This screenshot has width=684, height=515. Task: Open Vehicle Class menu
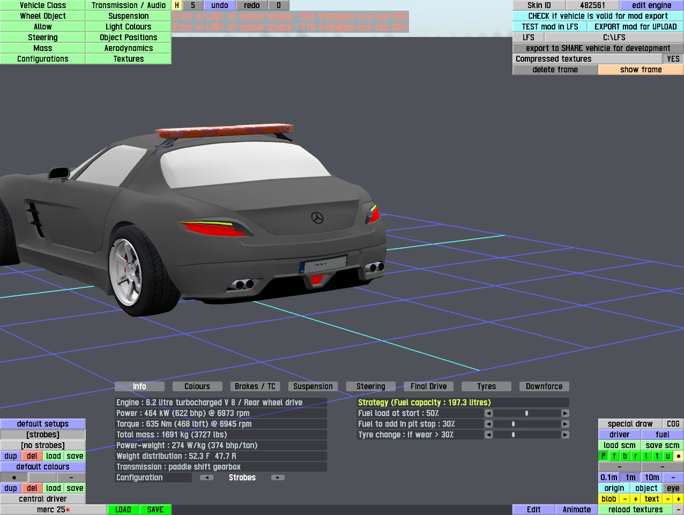(43, 5)
